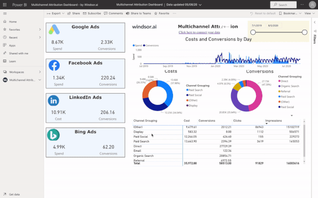Open Workspaces in sidebar
The width and height of the screenshot is (318, 198).
point(16,72)
